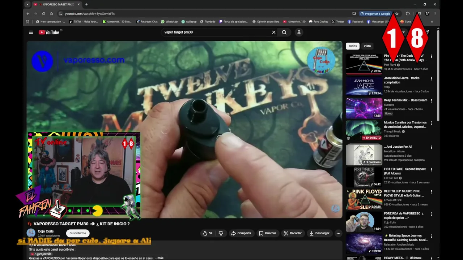Clear the search text with X

point(274,32)
